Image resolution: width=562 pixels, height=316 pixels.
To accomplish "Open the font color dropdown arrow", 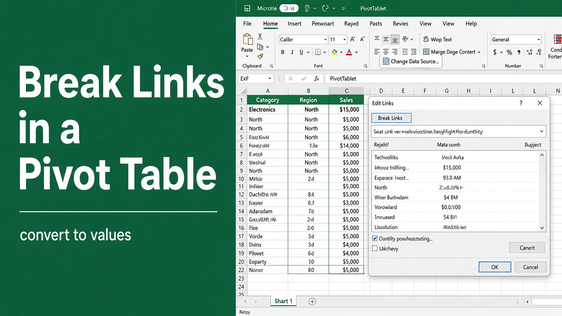I will click(x=357, y=52).
